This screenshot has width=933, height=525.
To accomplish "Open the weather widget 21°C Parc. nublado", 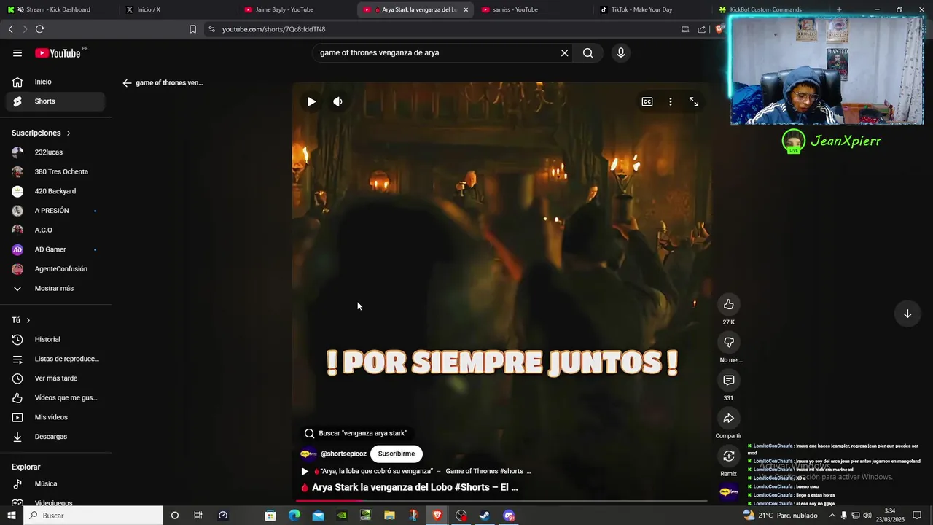I will 780,516.
